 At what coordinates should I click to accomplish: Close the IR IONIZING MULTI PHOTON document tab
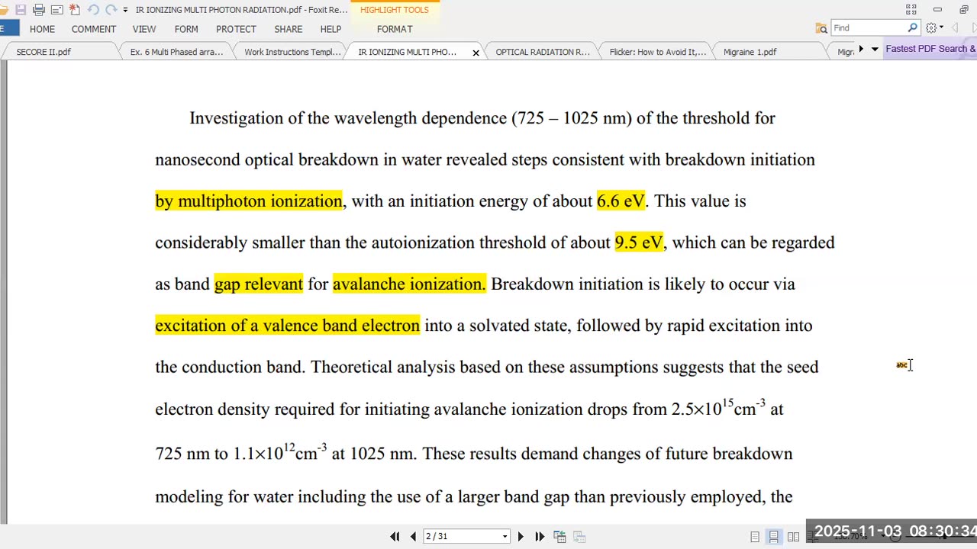click(476, 53)
